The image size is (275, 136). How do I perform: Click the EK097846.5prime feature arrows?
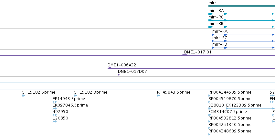tap(55, 108)
